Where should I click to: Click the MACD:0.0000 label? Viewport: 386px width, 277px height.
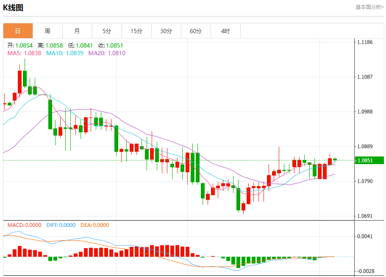coord(25,225)
